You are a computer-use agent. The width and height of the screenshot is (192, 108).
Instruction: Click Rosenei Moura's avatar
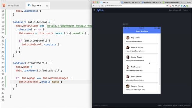(x=128, y=47)
